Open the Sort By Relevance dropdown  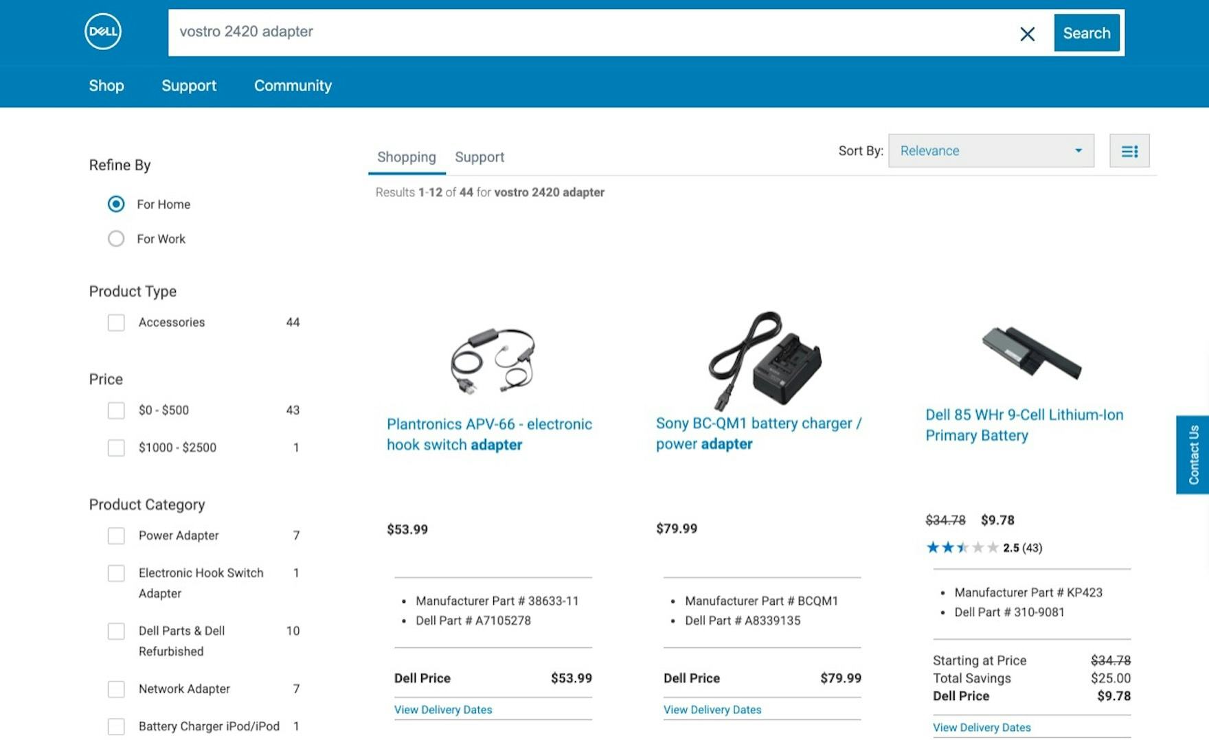(x=991, y=151)
